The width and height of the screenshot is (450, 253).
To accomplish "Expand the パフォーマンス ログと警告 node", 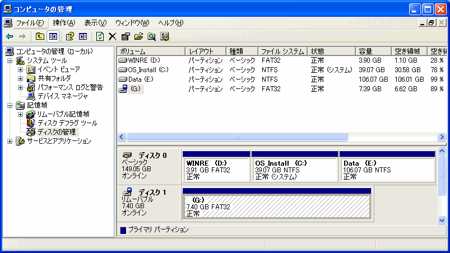I will click(x=20, y=87).
